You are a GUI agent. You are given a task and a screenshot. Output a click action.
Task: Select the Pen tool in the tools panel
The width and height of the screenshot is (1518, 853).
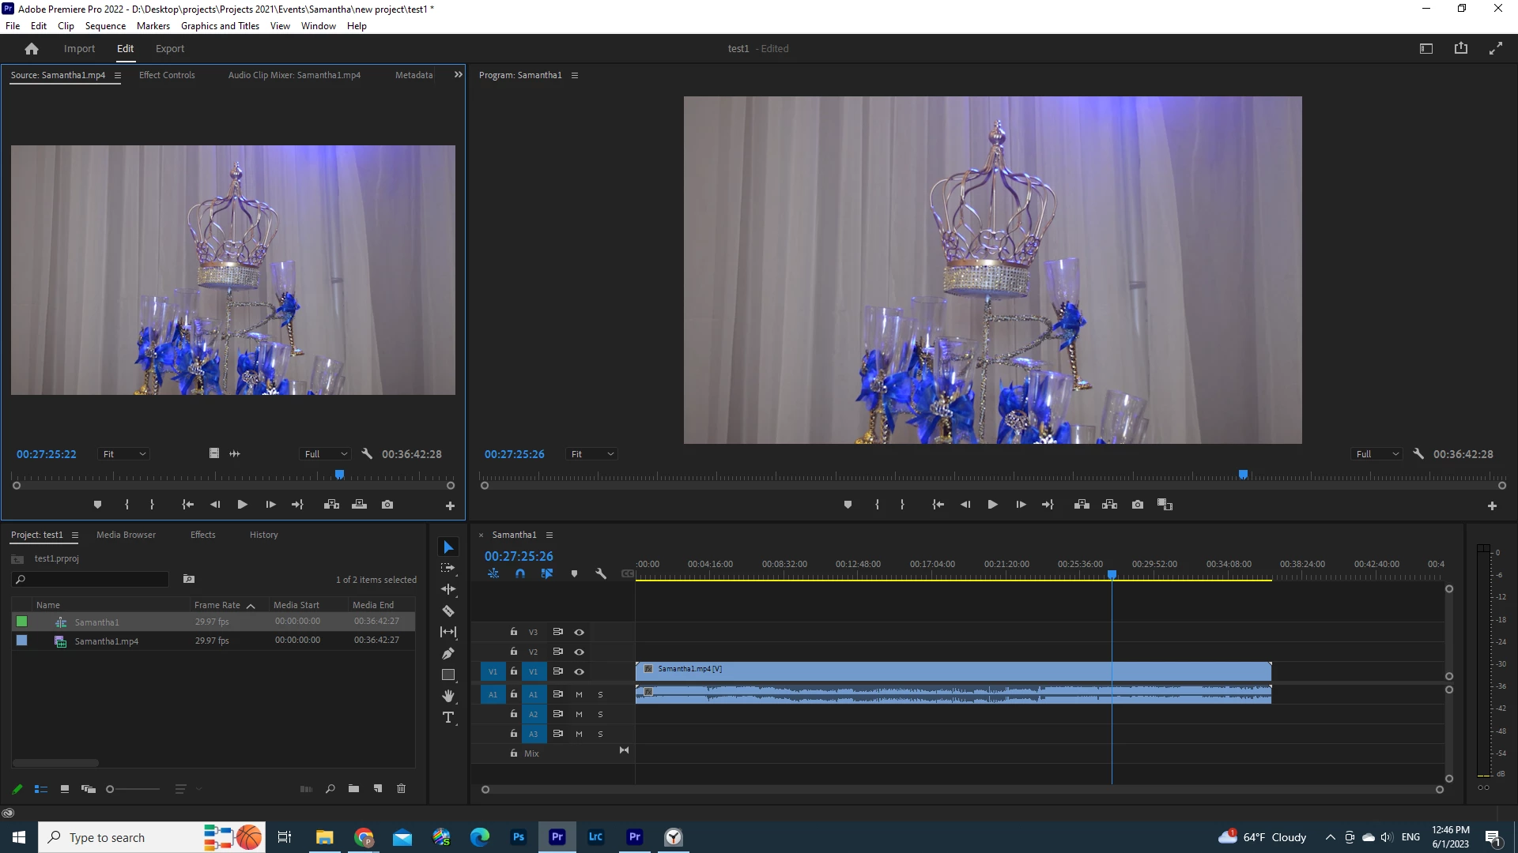click(448, 654)
